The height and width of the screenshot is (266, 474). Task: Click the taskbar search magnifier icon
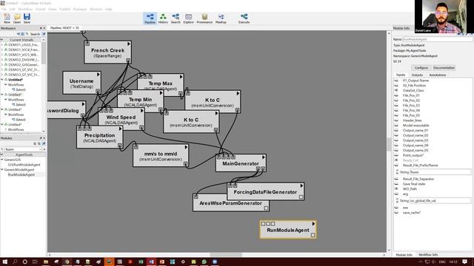(15, 262)
